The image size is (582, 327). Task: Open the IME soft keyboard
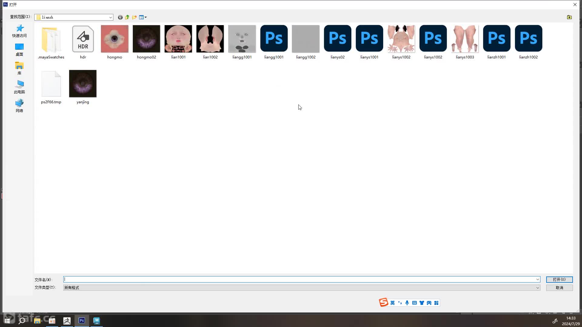(414, 303)
